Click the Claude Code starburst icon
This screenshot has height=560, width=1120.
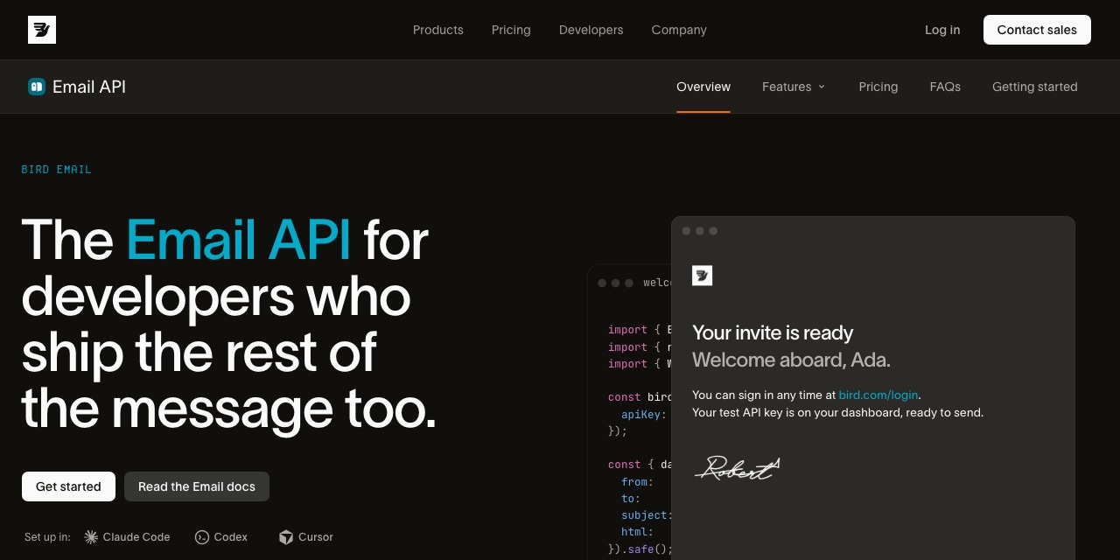91,537
